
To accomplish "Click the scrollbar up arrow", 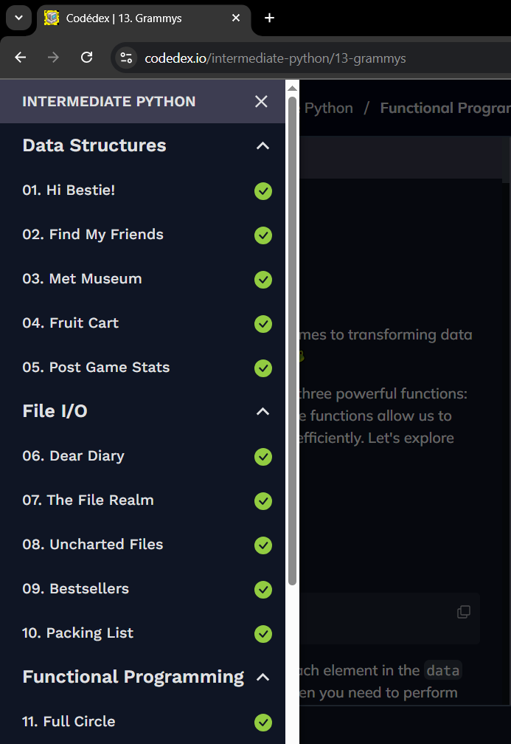I will pos(293,89).
